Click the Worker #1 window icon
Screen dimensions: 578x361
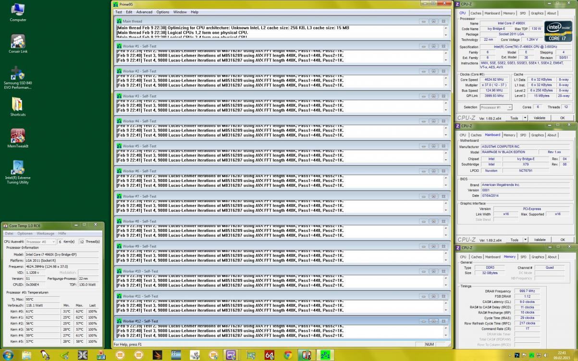click(x=119, y=46)
